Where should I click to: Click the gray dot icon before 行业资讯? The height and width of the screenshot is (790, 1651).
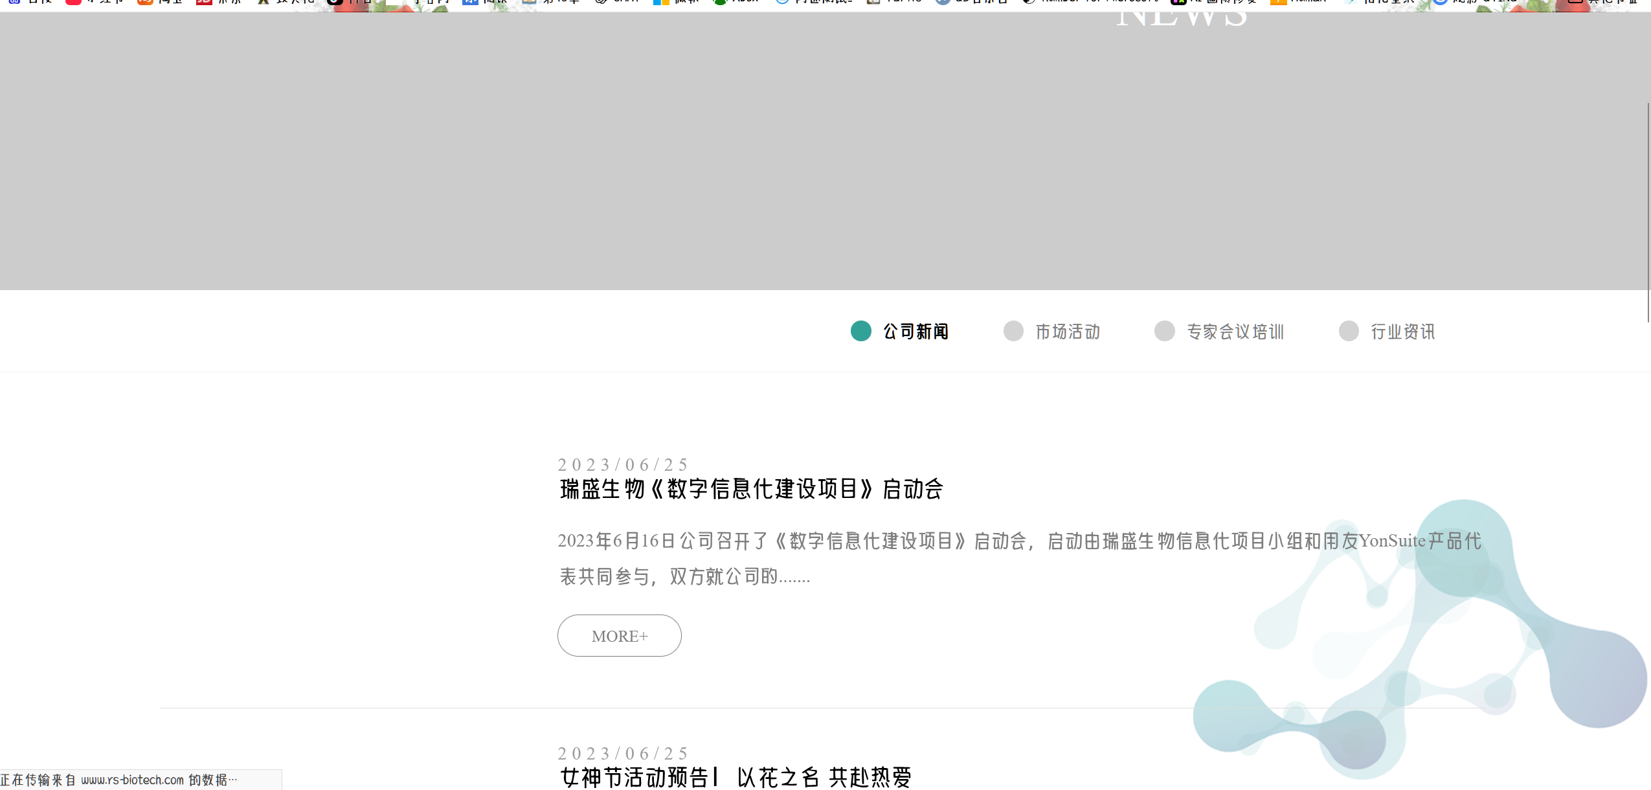(1349, 331)
